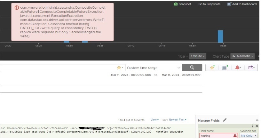This screenshot has width=261, height=139.
Task: Click the field name warning icon
Action: (235, 136)
